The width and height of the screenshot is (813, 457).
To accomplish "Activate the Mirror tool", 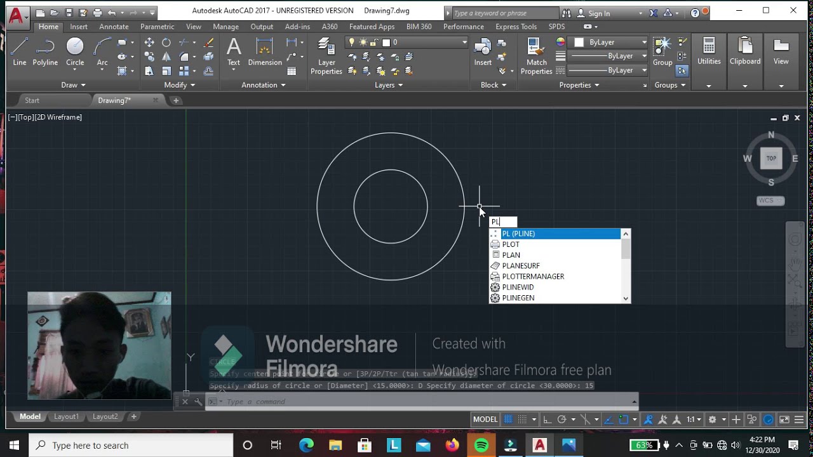I will point(166,56).
